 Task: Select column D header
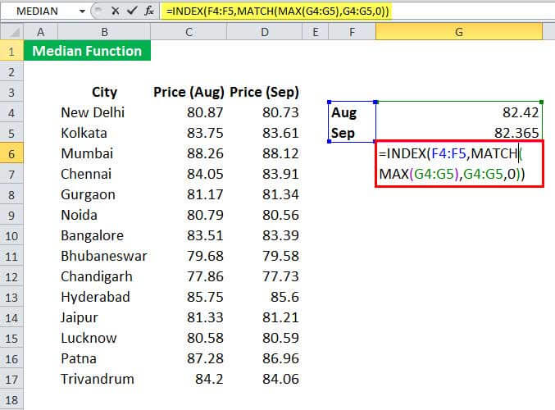point(265,32)
